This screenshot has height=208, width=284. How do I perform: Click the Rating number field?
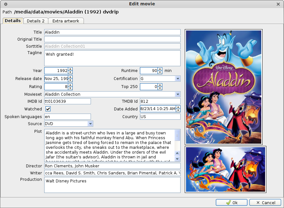point(56,86)
